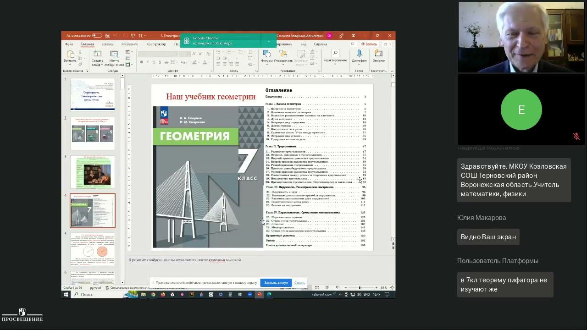Click Закрыть доступ button

[x=276, y=283]
